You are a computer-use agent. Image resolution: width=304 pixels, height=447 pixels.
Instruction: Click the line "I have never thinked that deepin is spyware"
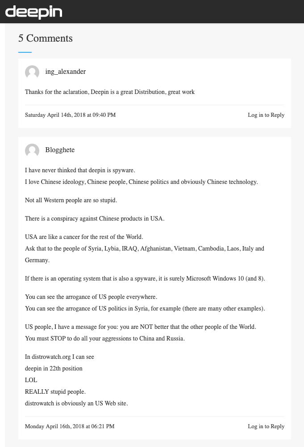pyautogui.click(x=80, y=170)
